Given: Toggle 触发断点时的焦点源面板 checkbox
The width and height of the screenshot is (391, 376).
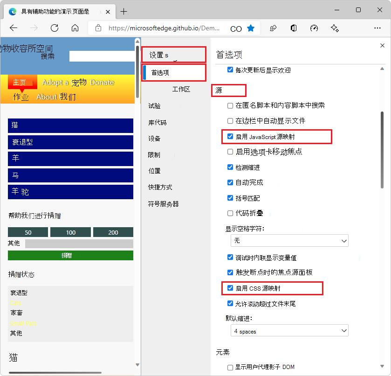Looking at the screenshot, I should tap(230, 272).
